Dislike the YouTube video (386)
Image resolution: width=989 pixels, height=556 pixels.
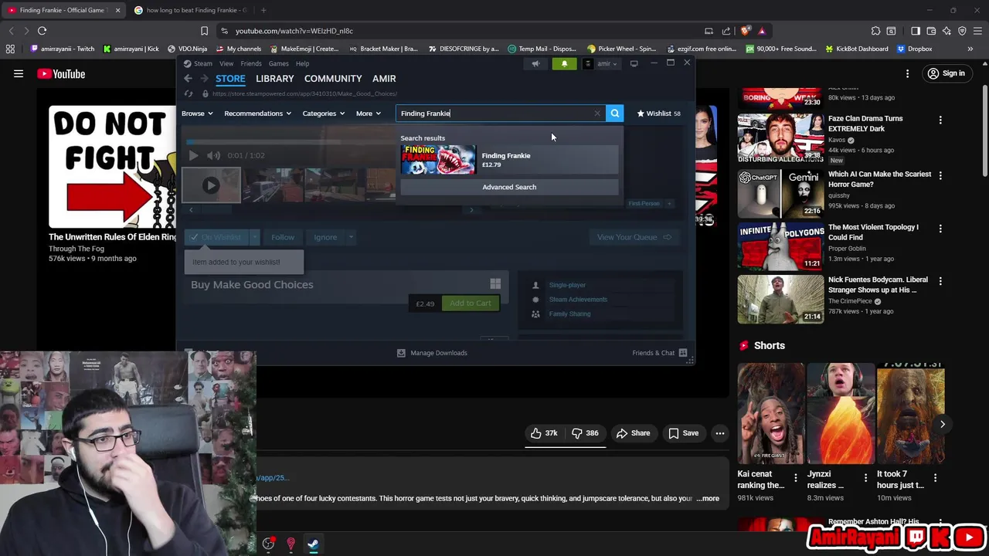[585, 433]
